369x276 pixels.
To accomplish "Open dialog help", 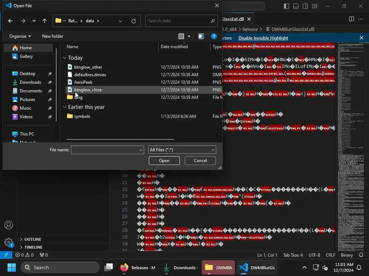I will point(214,36).
